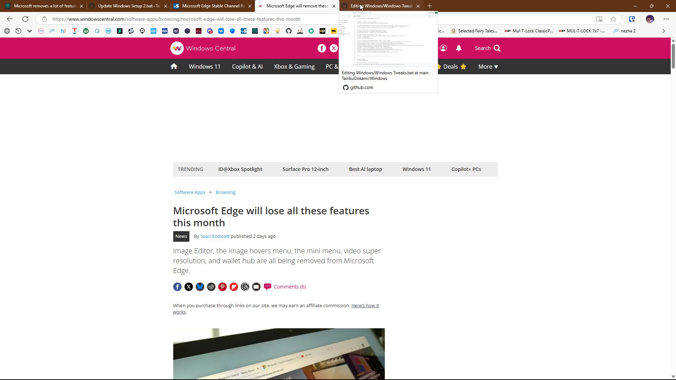Screen dimensions: 676x380
Task: Open the Windows Central logo link
Action: (203, 48)
